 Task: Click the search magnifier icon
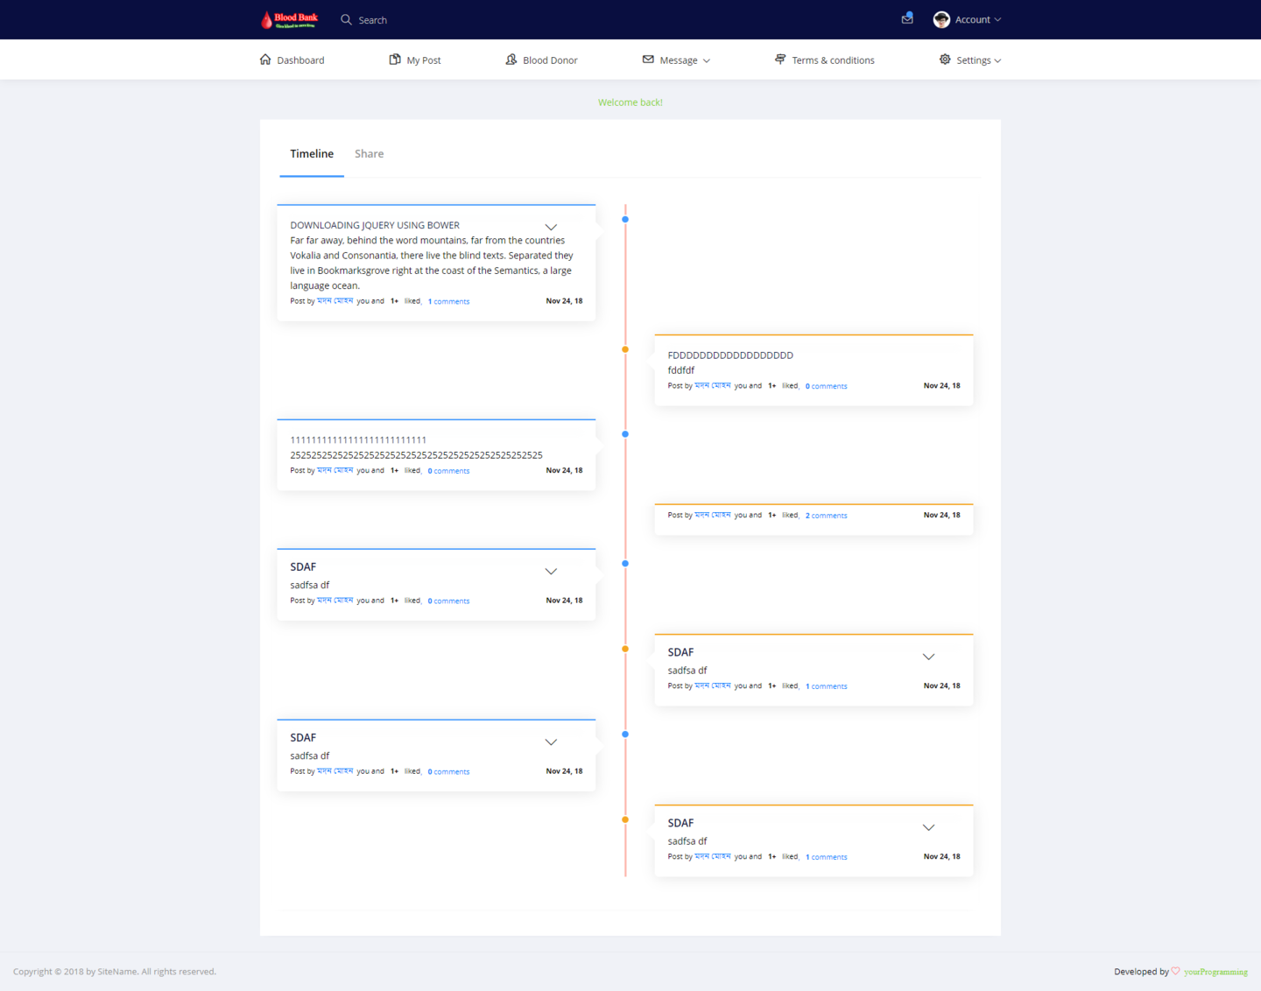point(346,19)
